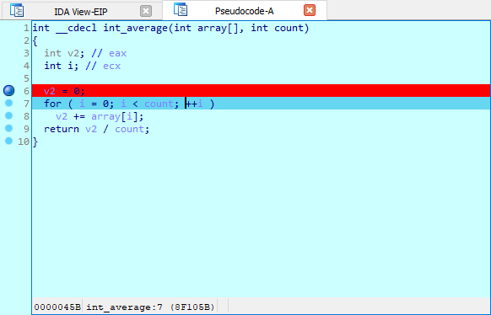Close the Pseudocode-A tab

pyautogui.click(x=310, y=10)
